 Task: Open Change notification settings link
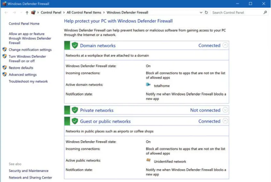(30, 50)
